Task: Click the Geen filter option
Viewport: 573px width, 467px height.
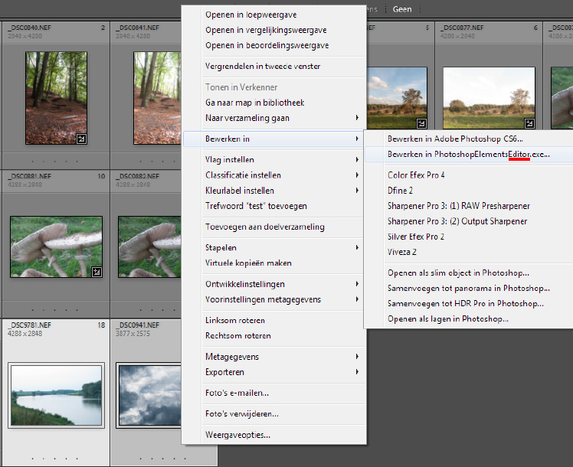Action: click(402, 9)
